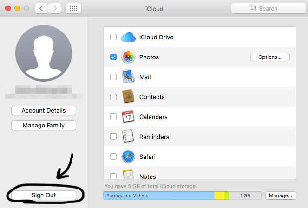This screenshot has height=208, width=308.
Task: Tick the Notes checkbox
Action: pyautogui.click(x=113, y=176)
